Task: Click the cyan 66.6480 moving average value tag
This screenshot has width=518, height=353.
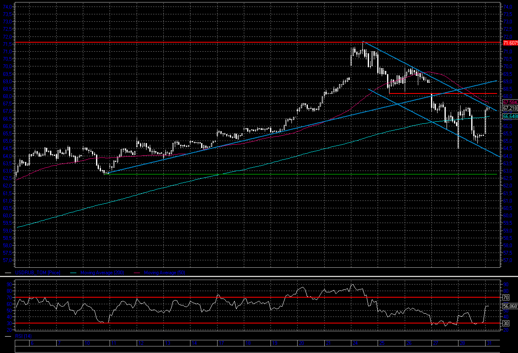Action: coord(510,116)
